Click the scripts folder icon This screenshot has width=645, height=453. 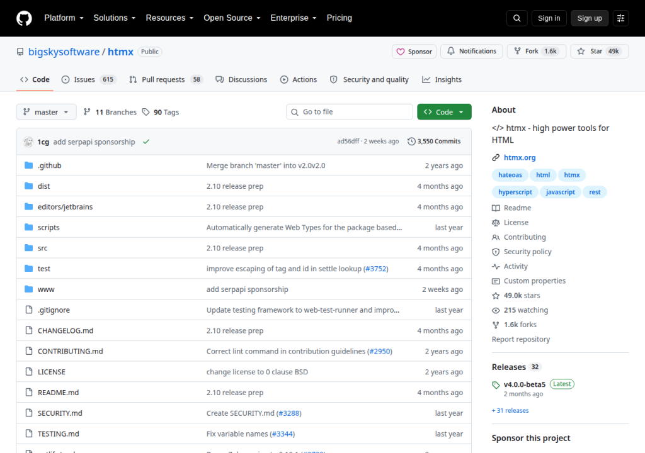(28, 227)
